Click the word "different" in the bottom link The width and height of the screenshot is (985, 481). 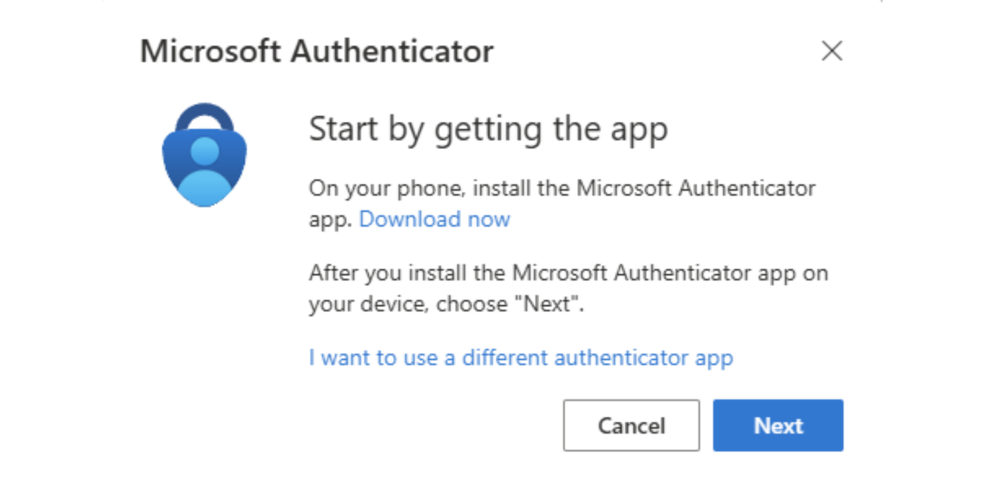pos(504,357)
